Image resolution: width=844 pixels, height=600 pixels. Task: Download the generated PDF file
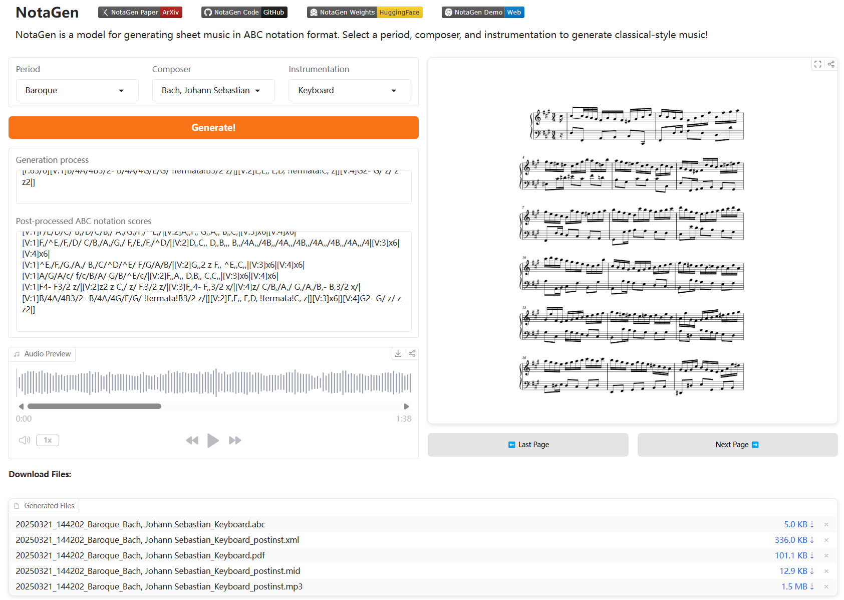click(x=794, y=555)
